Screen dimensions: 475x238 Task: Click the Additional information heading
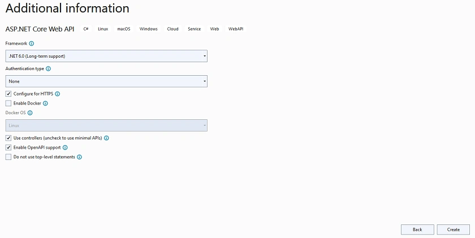point(67,8)
